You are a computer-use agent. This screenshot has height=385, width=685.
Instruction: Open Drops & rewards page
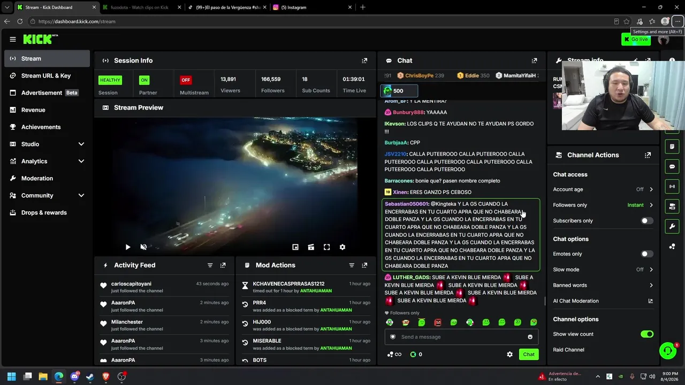pyautogui.click(x=47, y=213)
